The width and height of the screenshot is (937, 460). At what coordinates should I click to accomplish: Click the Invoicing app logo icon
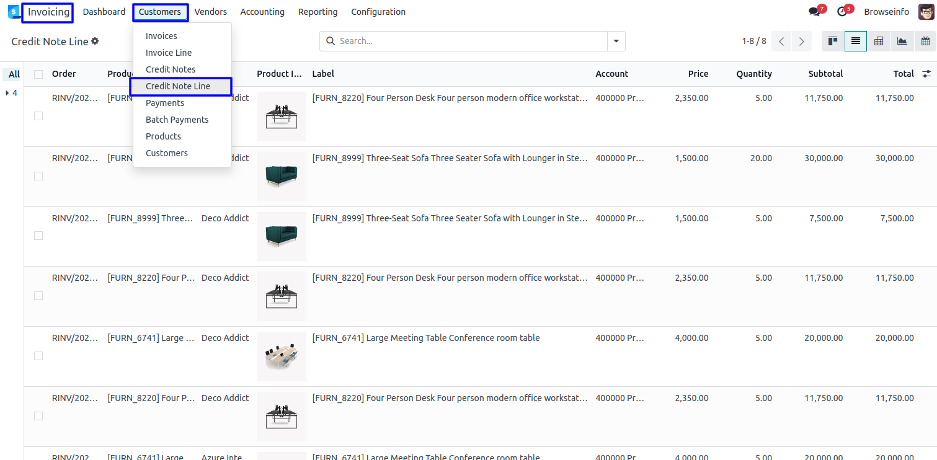(13, 12)
